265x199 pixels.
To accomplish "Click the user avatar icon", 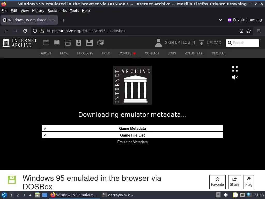I will (158, 43).
